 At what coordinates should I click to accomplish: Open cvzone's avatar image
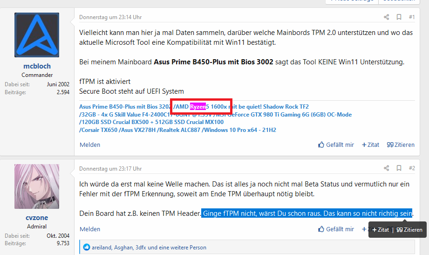37,186
